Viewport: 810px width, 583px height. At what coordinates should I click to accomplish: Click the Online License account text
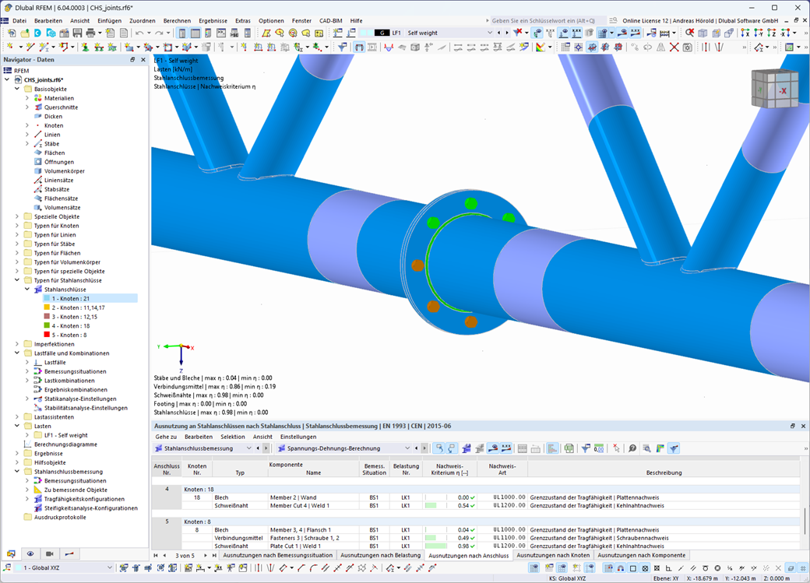point(700,21)
